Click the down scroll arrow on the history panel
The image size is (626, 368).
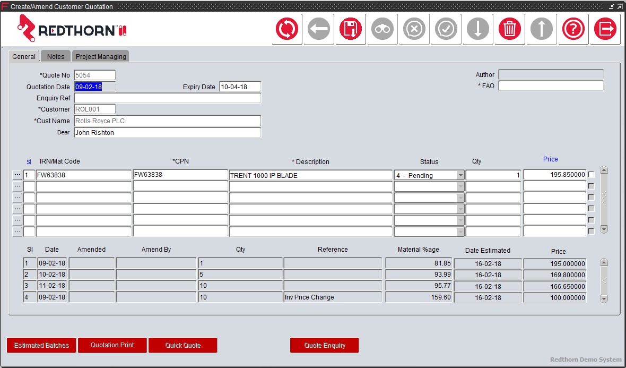pyautogui.click(x=604, y=299)
